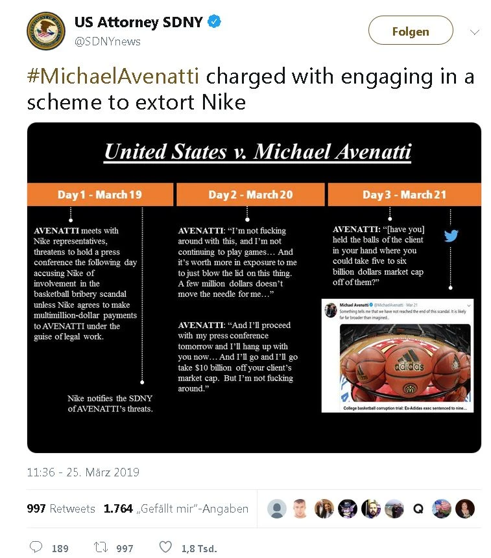Click the Twitter bird icon in the infographic
The height and width of the screenshot is (558, 491).
coord(451,235)
